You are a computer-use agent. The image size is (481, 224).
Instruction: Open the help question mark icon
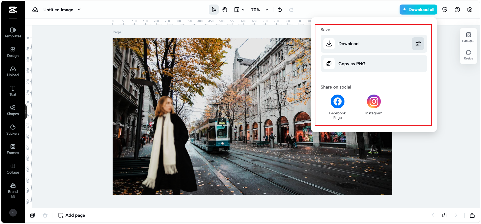pyautogui.click(x=457, y=10)
